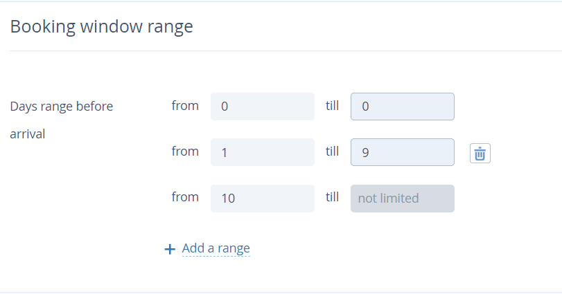Image resolution: width=562 pixels, height=294 pixels.
Task: Click the Booking window range heading
Action: coord(101,27)
